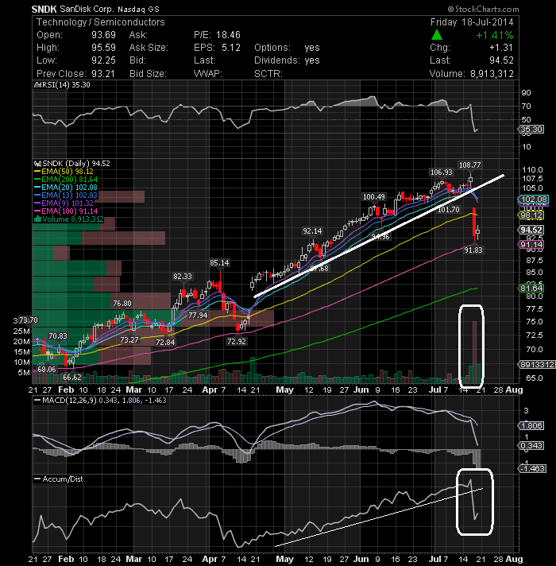Click the green up-triangle change indicator
This screenshot has width=556, height=566.
[437, 35]
